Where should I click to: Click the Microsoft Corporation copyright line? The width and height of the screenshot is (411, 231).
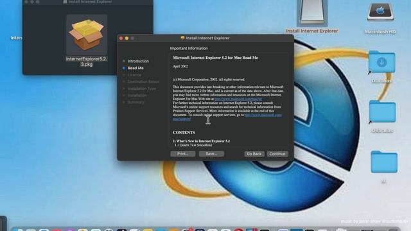point(209,80)
